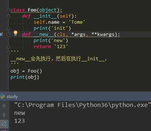Click the line self.name = 'Tome'
This screenshot has width=151, height=131.
click(x=59, y=22)
